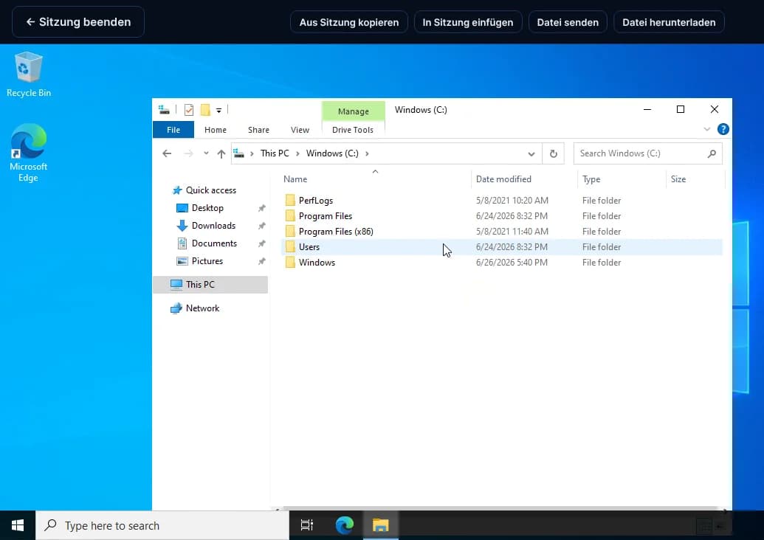This screenshot has width=764, height=540.
Task: Click the taskbar search box
Action: click(x=162, y=525)
